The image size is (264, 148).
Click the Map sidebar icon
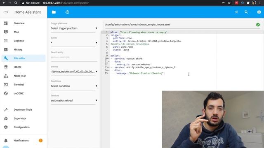click(6, 32)
